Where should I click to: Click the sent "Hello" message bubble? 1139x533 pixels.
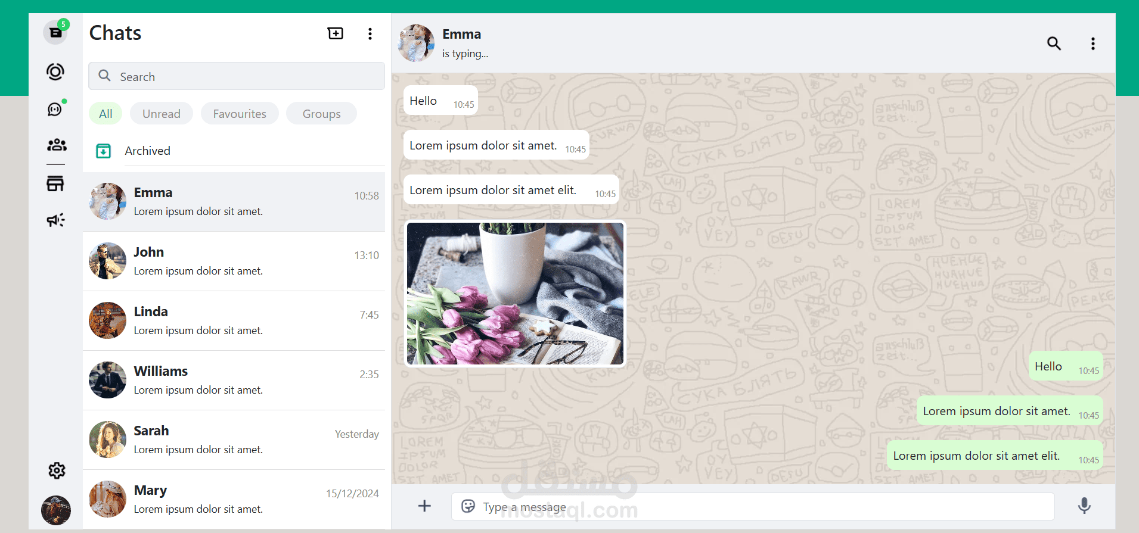[1066, 366]
